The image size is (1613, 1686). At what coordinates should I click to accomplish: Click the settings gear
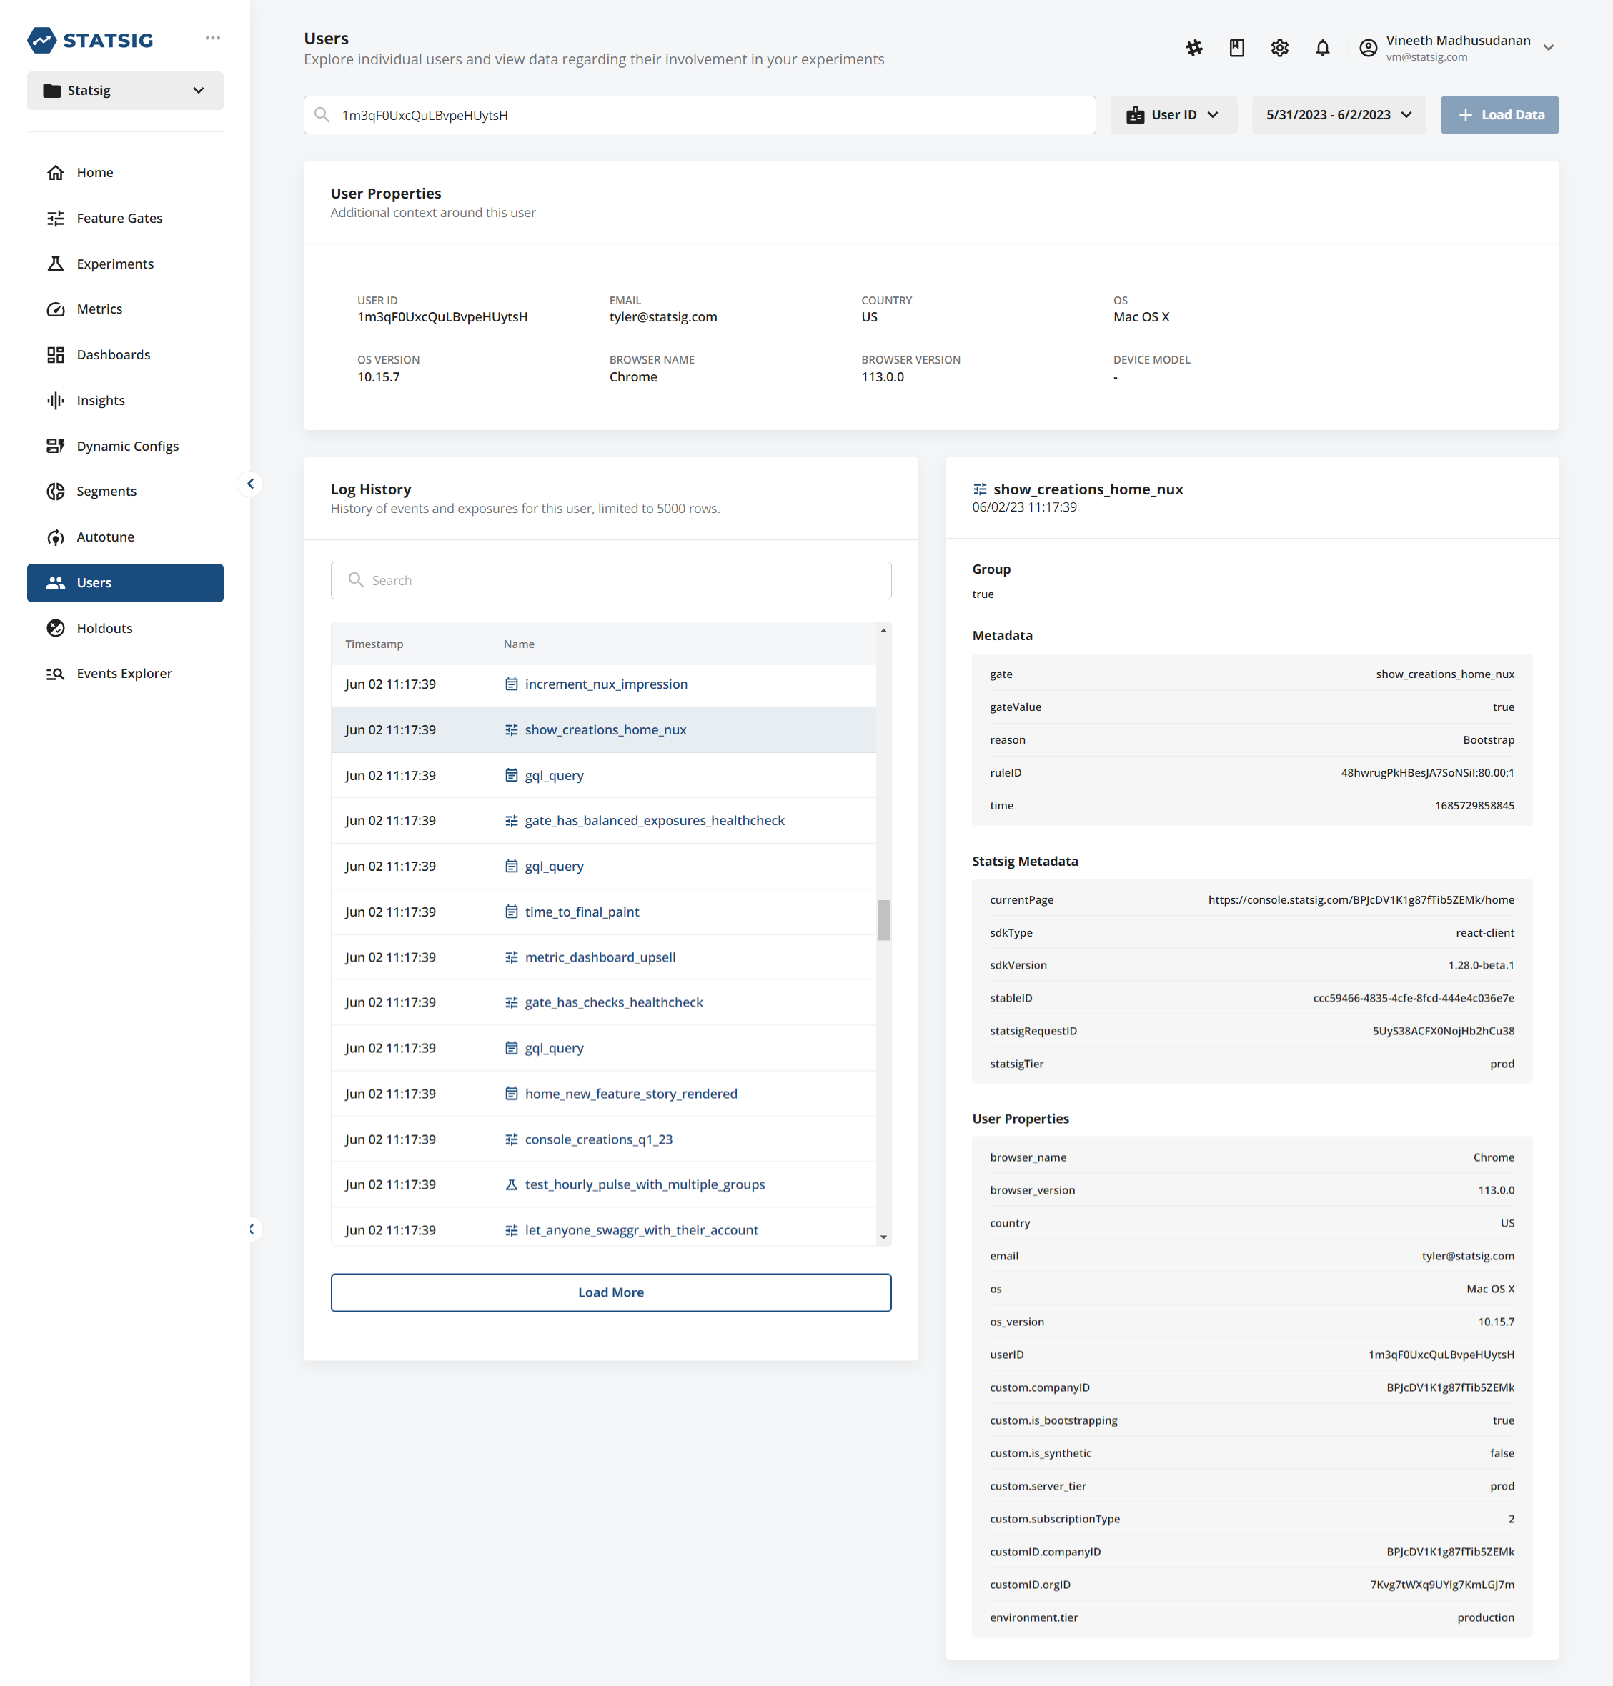(1279, 48)
